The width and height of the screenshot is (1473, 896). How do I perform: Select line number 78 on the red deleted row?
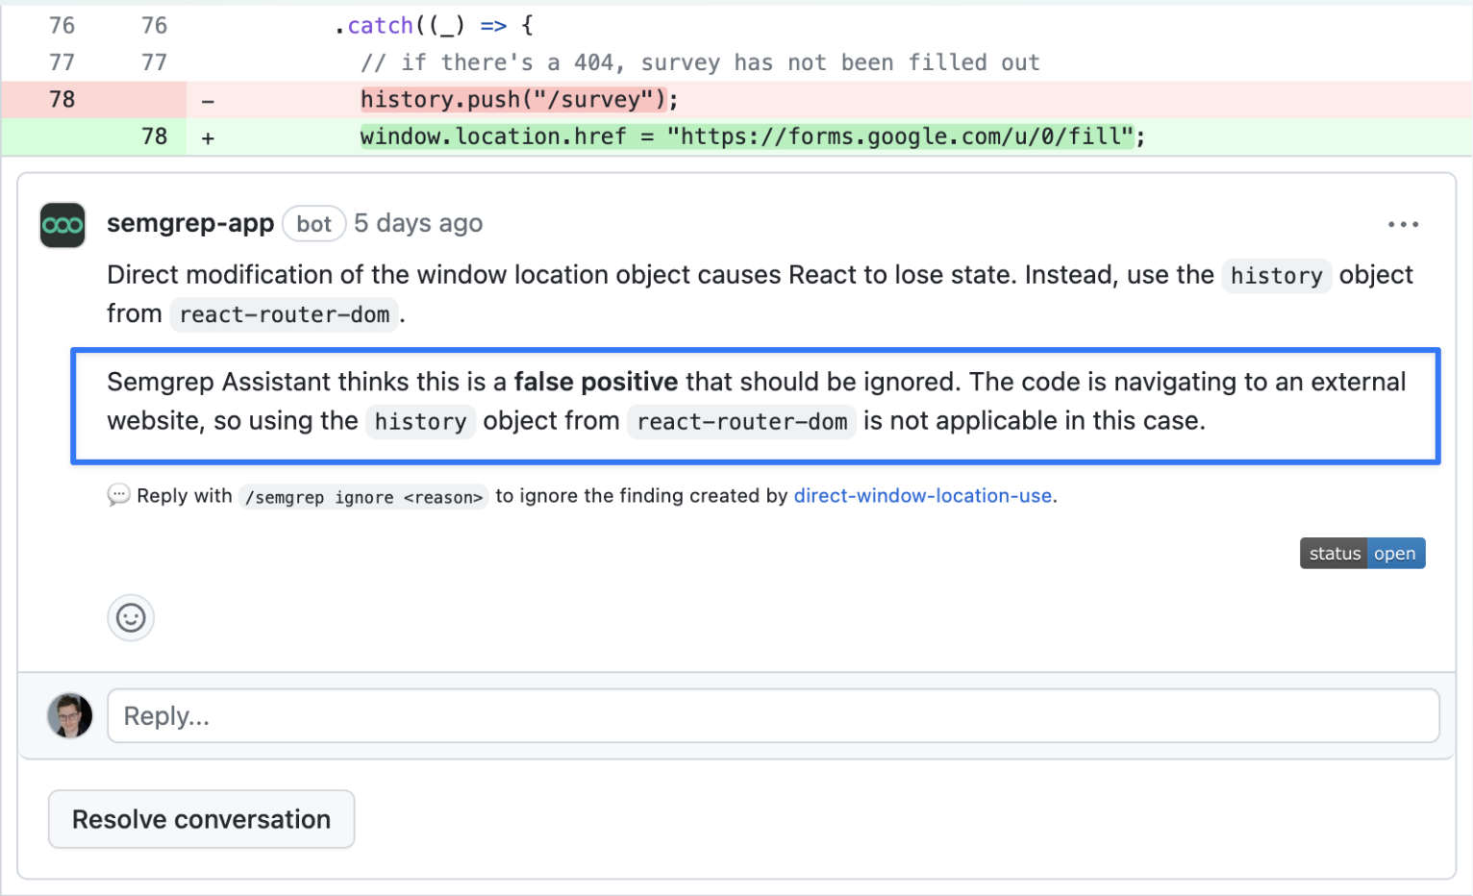click(x=62, y=100)
